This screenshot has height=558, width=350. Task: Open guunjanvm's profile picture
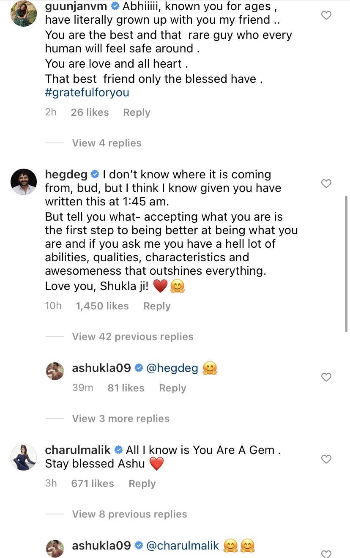point(24,14)
